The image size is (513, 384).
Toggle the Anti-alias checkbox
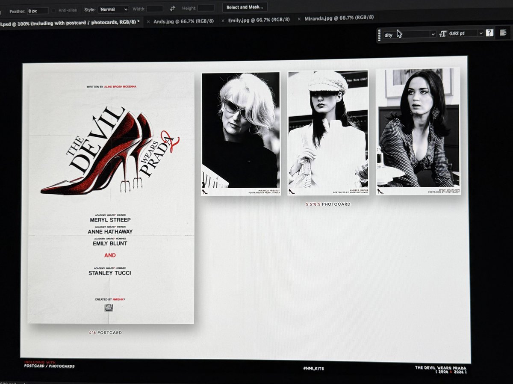(x=54, y=10)
